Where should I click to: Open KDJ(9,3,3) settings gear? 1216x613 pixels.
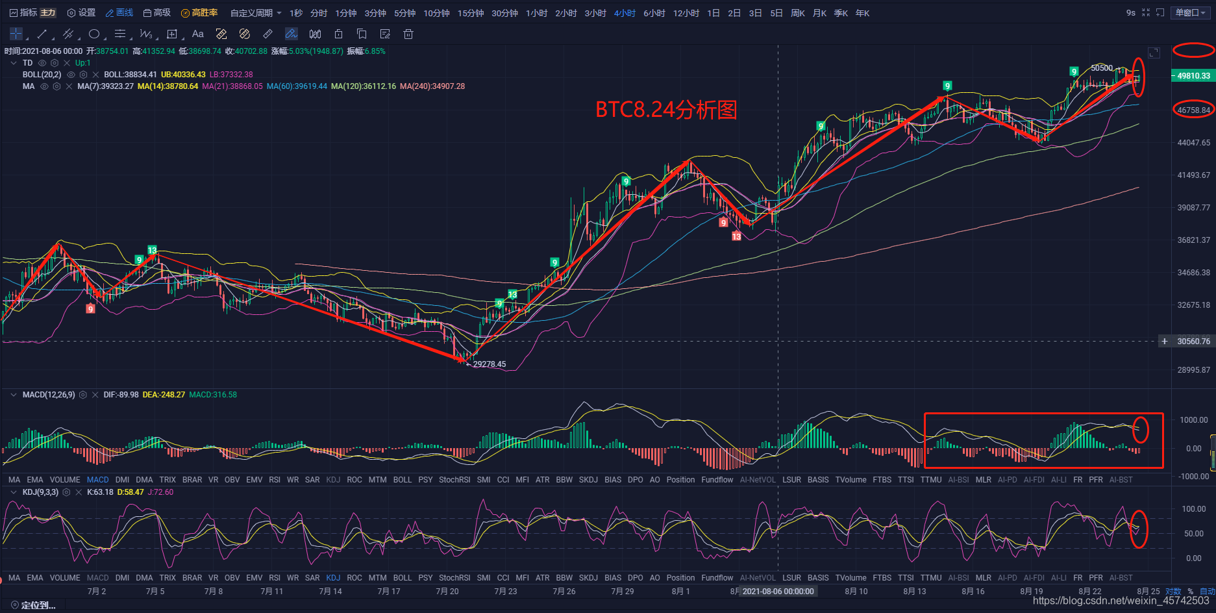coord(66,492)
